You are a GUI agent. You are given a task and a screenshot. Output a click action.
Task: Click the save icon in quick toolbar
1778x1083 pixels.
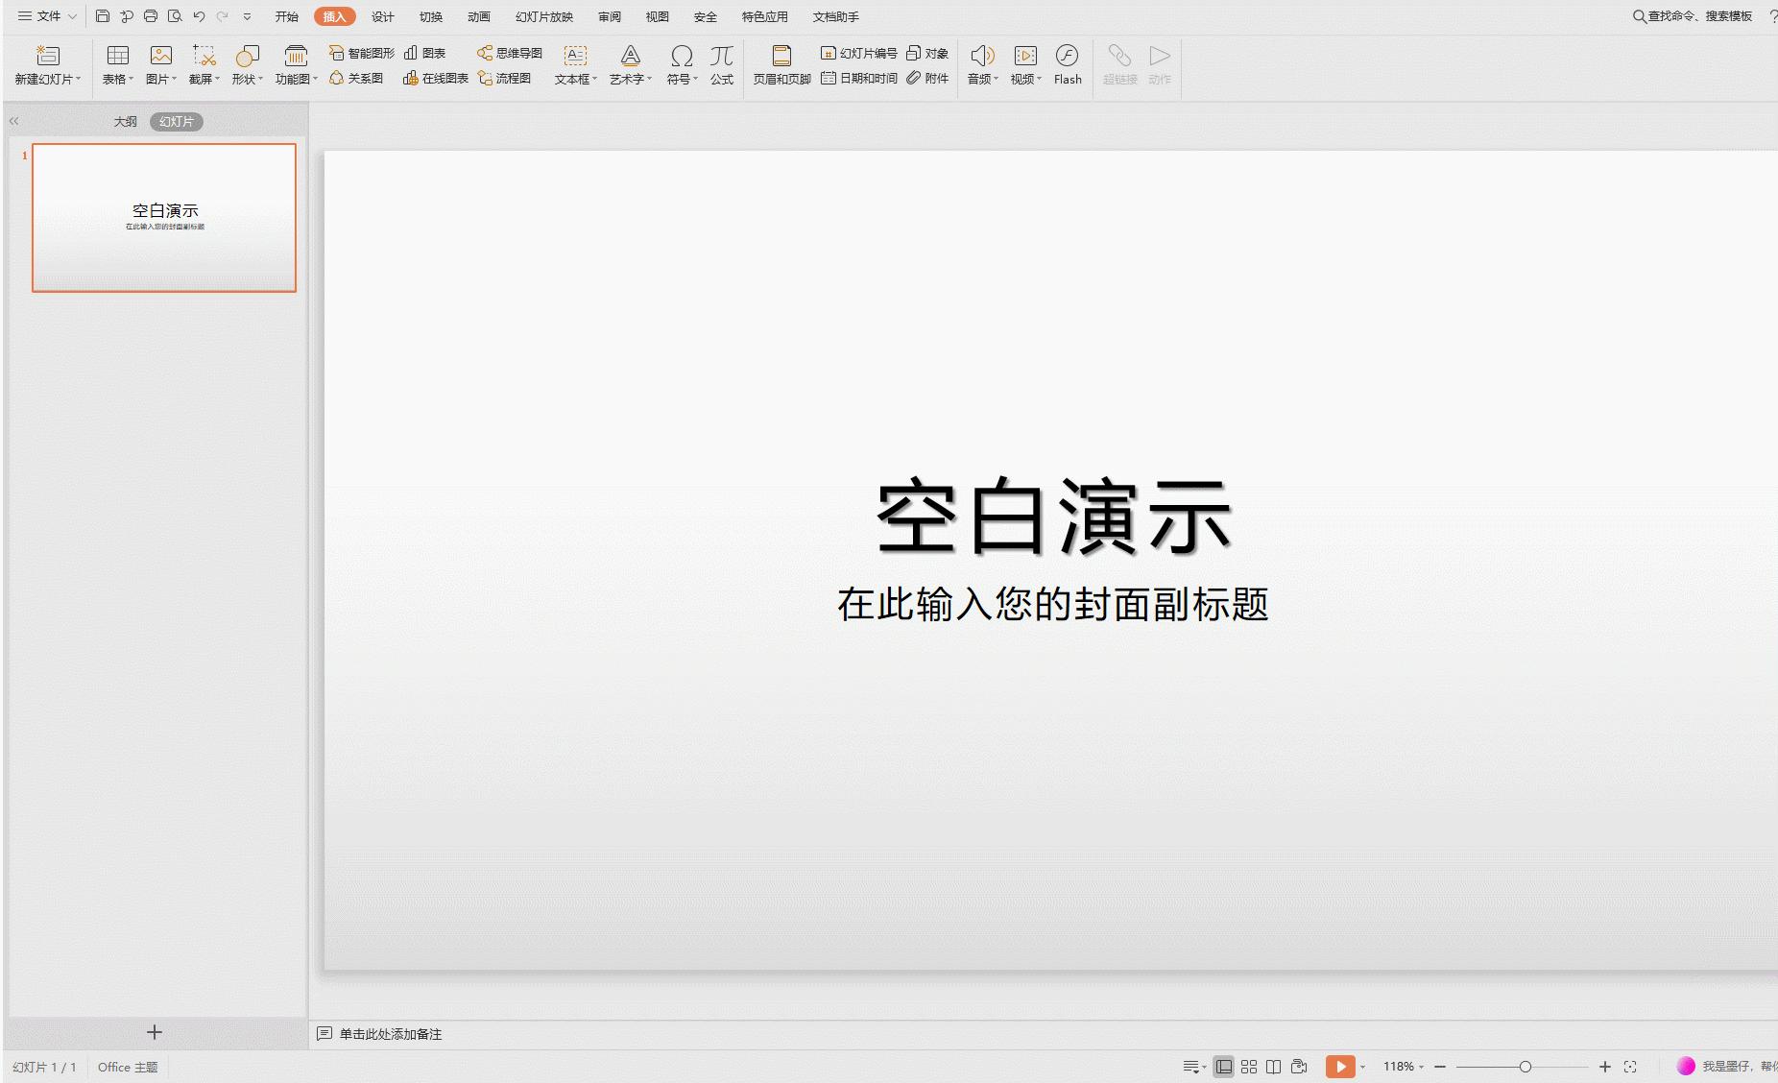103,16
